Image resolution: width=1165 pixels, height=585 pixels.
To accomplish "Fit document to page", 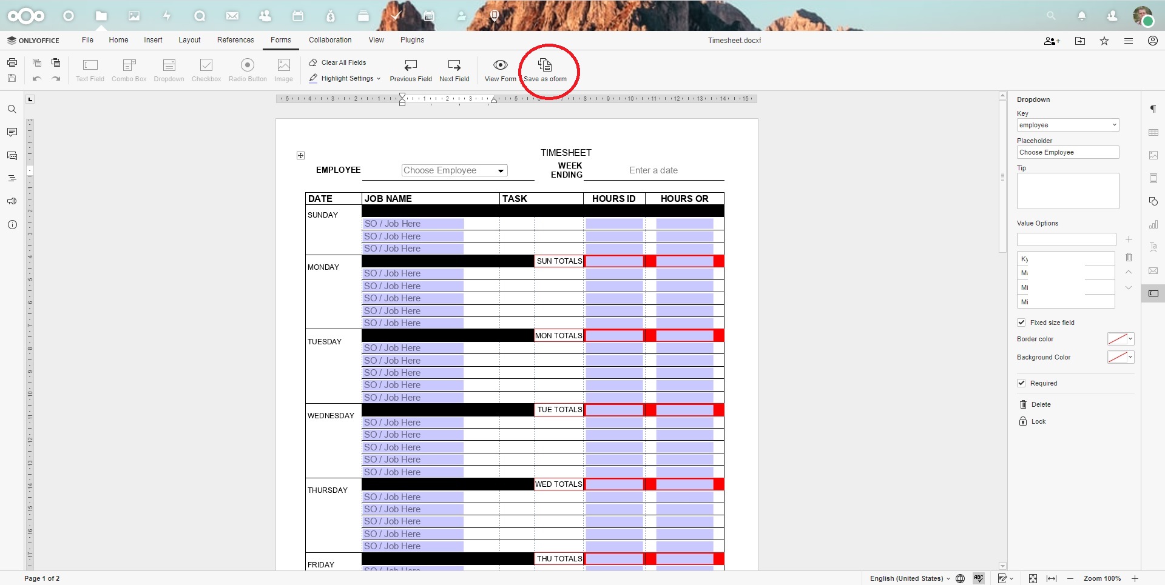I will [x=1033, y=578].
